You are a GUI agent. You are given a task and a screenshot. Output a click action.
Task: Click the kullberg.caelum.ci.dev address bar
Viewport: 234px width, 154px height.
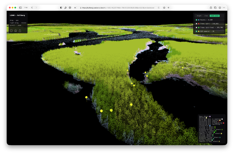[117, 8]
